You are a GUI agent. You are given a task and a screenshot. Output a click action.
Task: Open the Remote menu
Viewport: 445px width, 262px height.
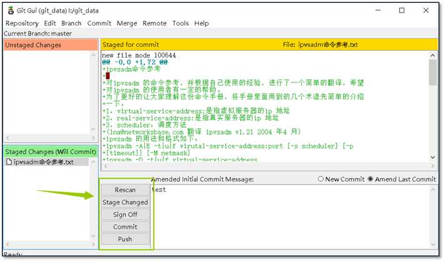[154, 23]
